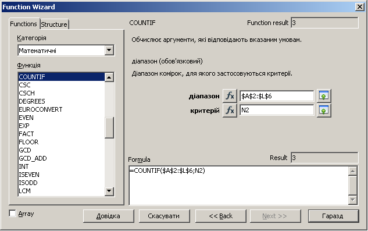Go back with the << Back button

[220, 216]
